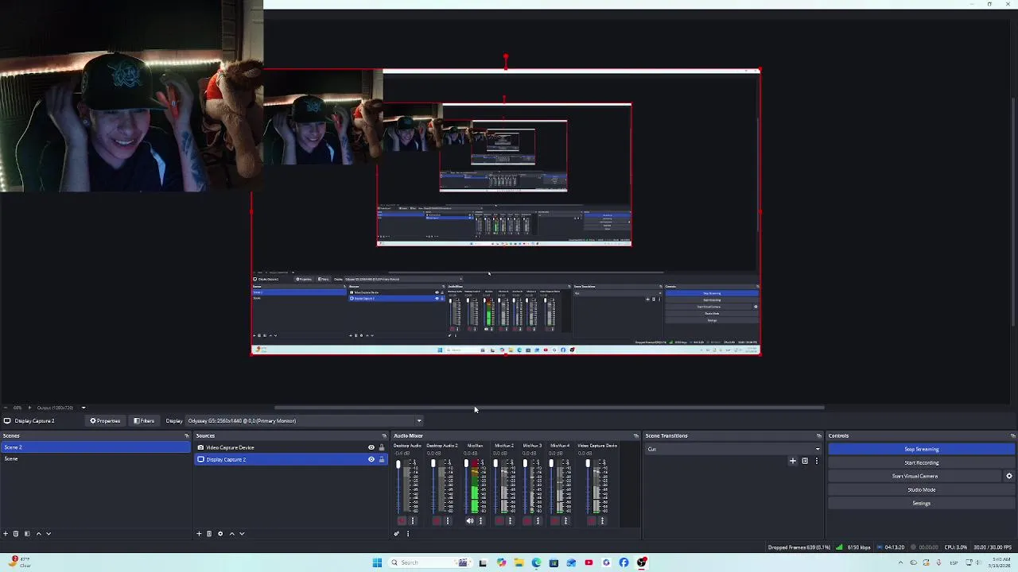Pop out the Controls dock
The width and height of the screenshot is (1018, 572).
point(1012,435)
